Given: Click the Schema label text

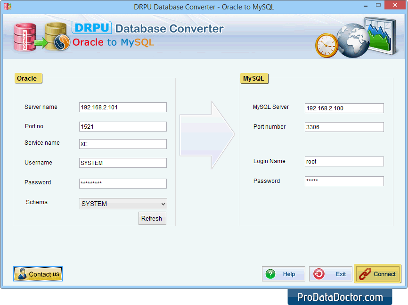Looking at the screenshot, I should click(x=37, y=202).
